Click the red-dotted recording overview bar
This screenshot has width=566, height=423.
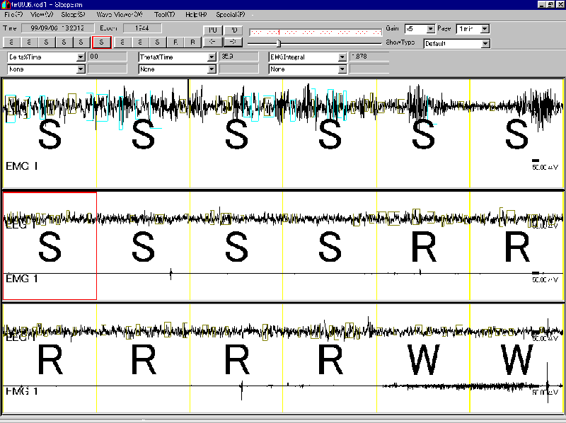coord(316,32)
